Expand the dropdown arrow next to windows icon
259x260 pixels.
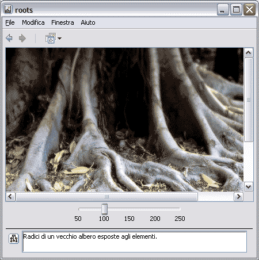pyautogui.click(x=59, y=39)
